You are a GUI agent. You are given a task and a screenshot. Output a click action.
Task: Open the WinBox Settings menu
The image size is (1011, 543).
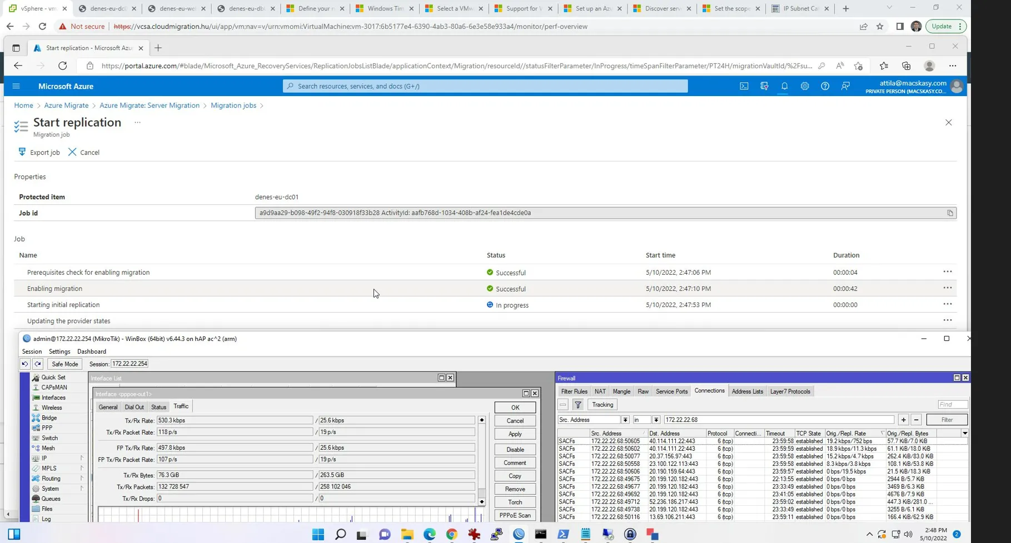pyautogui.click(x=59, y=351)
